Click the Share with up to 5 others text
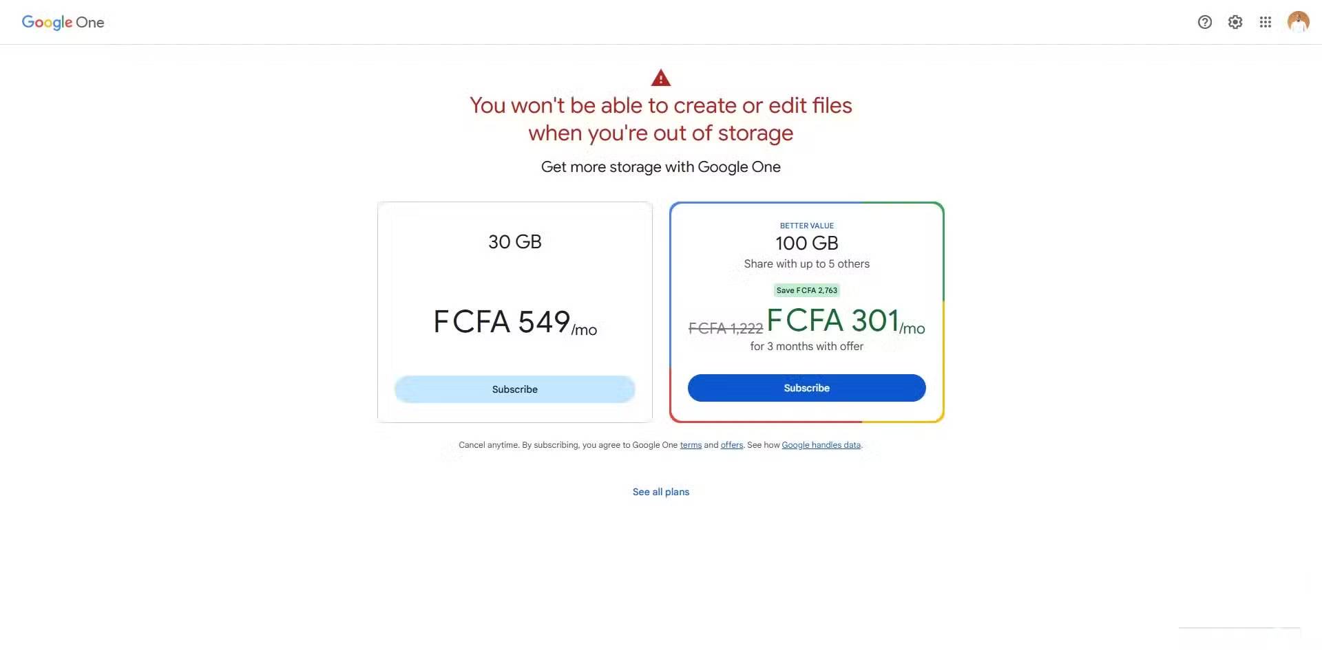 [x=807, y=264]
